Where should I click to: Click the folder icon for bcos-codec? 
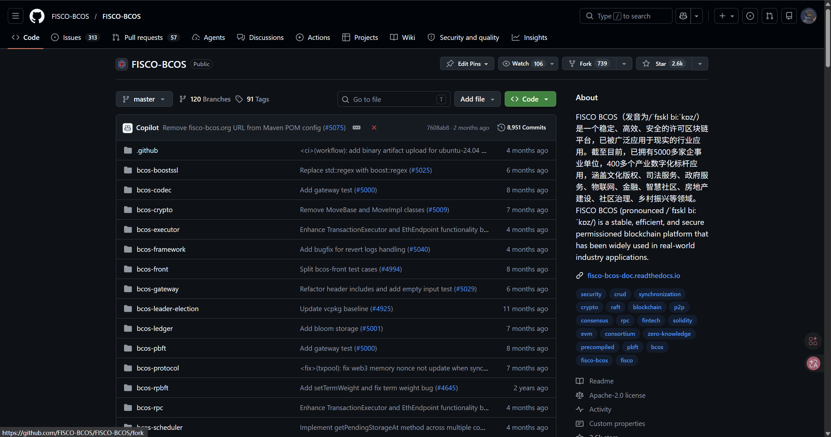coord(128,190)
